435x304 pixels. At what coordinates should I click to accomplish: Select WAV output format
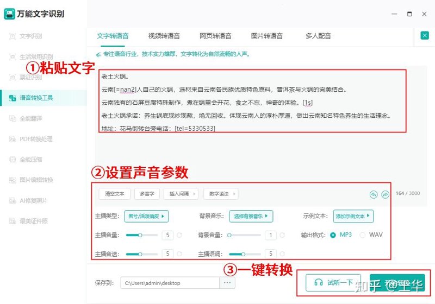[x=362, y=235]
